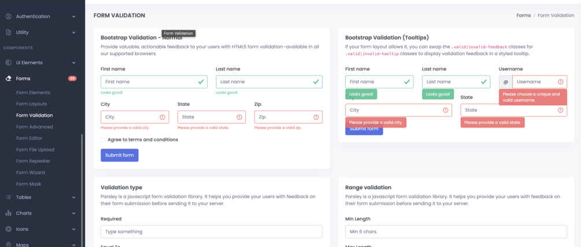Click the Utility document icon
Image resolution: width=581 pixels, height=247 pixels.
pyautogui.click(x=8, y=32)
